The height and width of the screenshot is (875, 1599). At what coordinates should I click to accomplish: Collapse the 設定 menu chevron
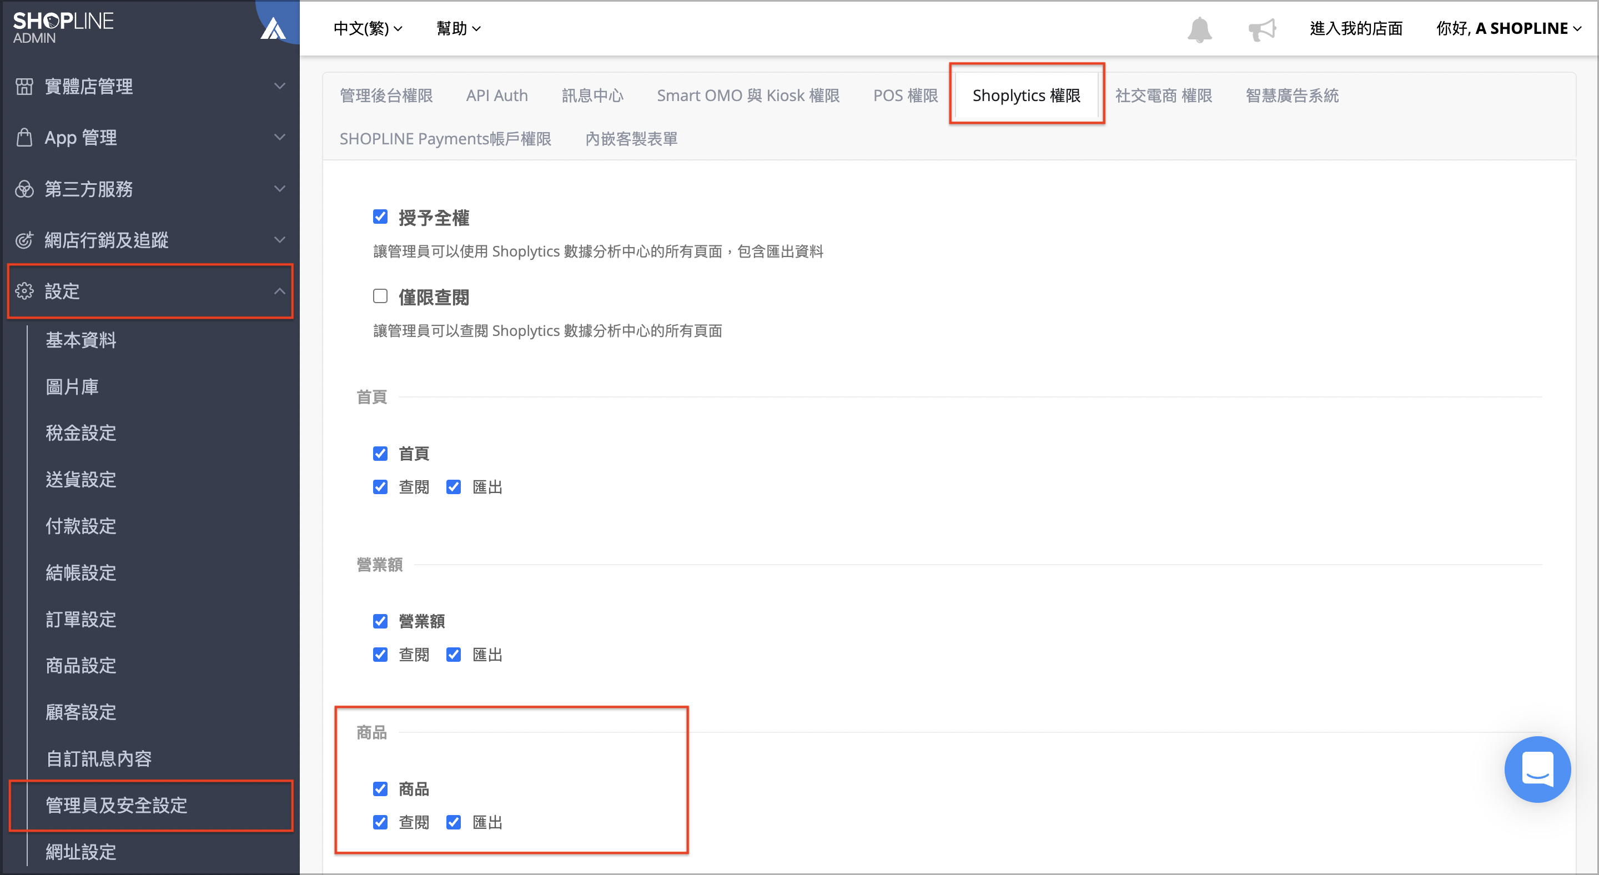(x=280, y=291)
